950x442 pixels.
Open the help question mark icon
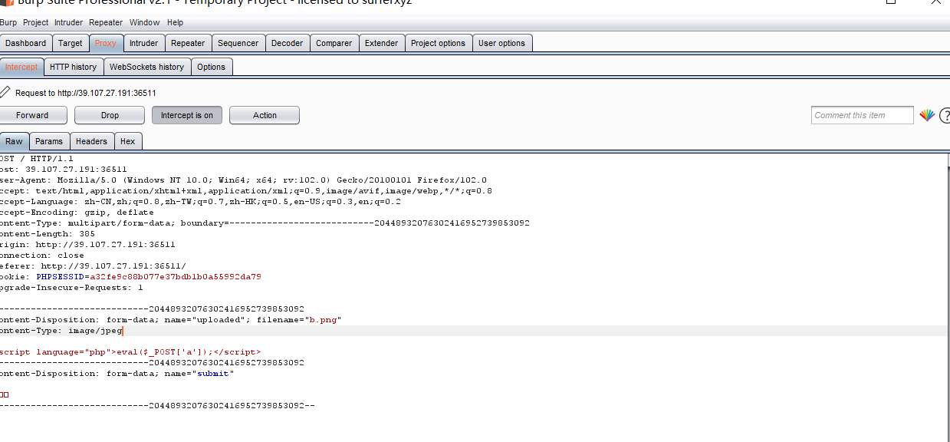point(945,116)
